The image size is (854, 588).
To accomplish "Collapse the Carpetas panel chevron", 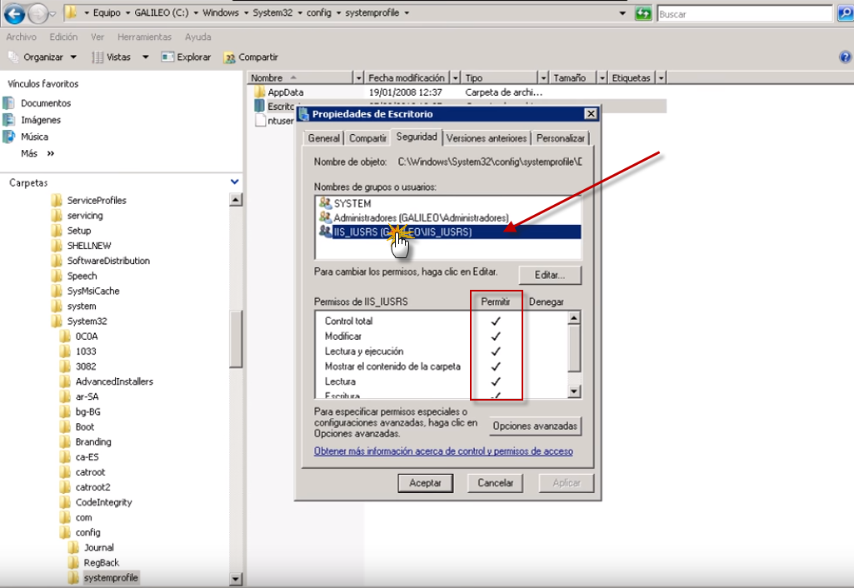I will pos(234,182).
